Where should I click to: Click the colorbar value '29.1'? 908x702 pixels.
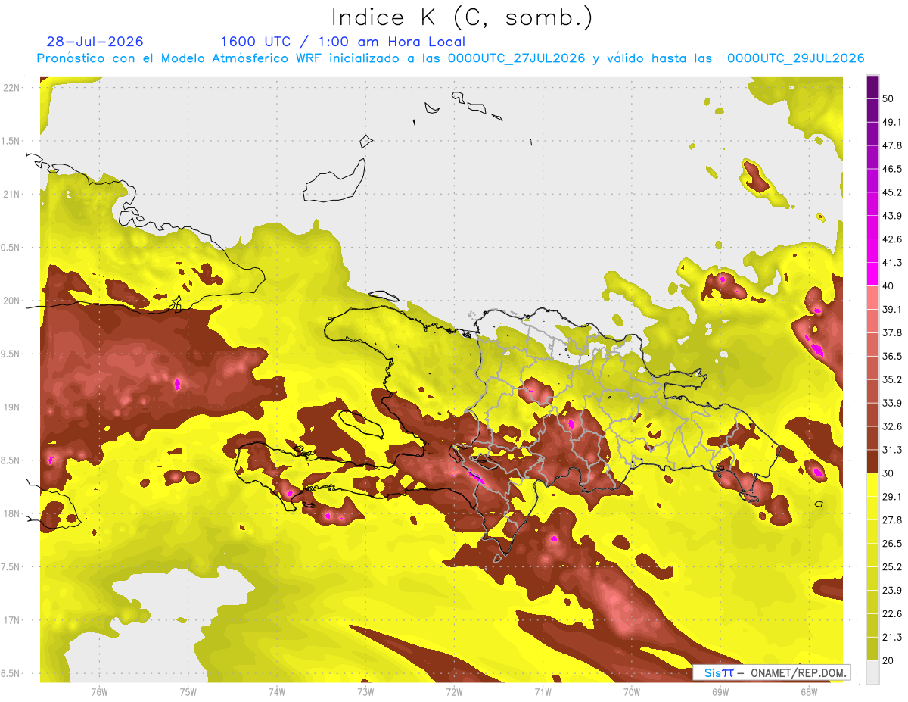[x=891, y=496]
